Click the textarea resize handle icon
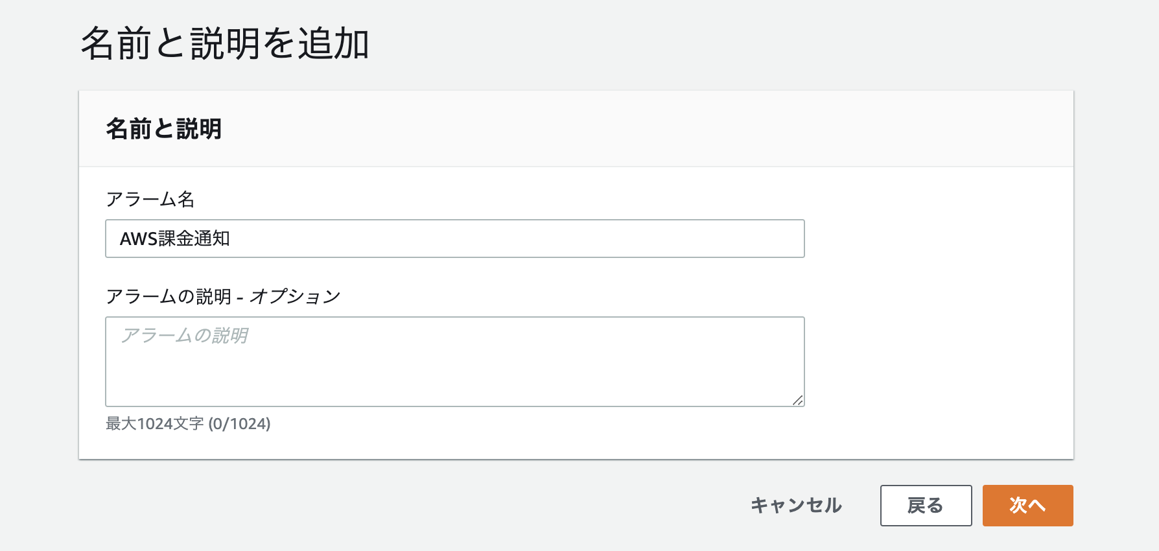Image resolution: width=1159 pixels, height=551 pixels. [x=799, y=400]
